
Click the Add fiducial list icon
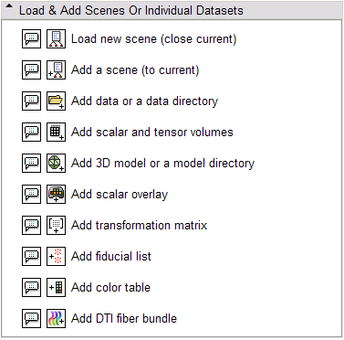(56, 256)
